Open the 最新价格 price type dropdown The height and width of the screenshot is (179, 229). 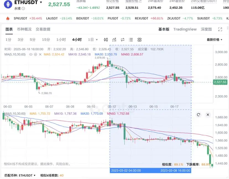coord(214,40)
